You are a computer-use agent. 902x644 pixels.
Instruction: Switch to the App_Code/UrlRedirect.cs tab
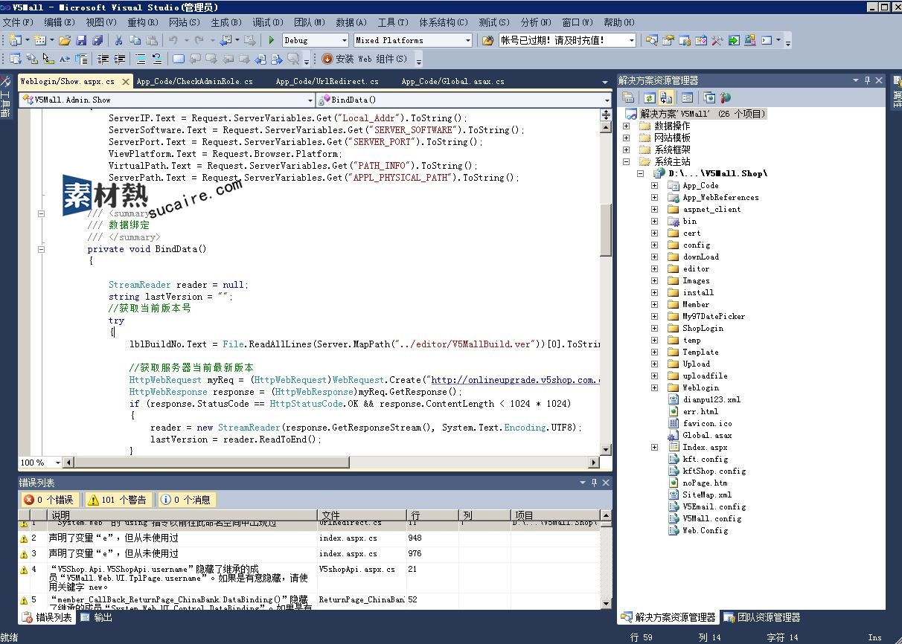(327, 82)
